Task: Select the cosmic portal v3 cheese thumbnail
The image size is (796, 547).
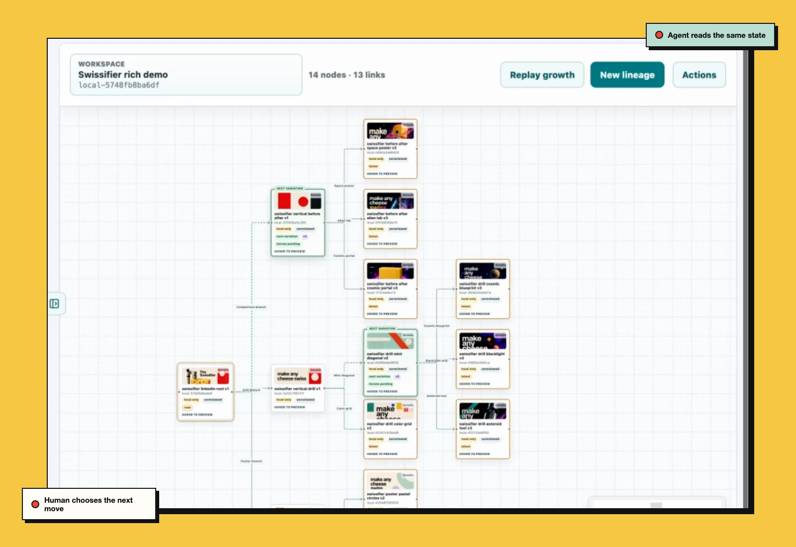Action: point(390,271)
